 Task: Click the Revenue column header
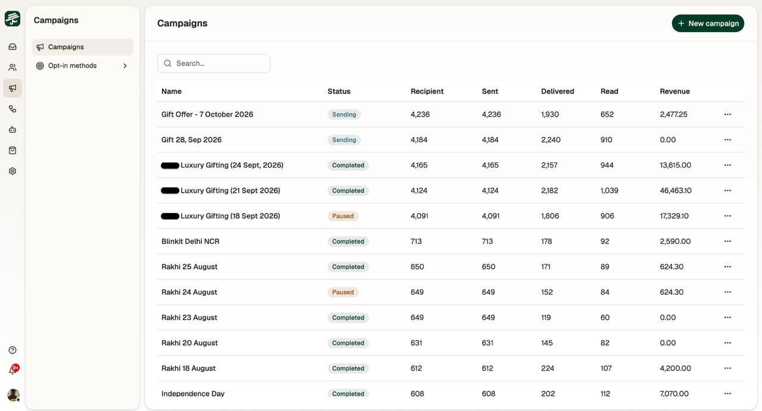pyautogui.click(x=675, y=92)
